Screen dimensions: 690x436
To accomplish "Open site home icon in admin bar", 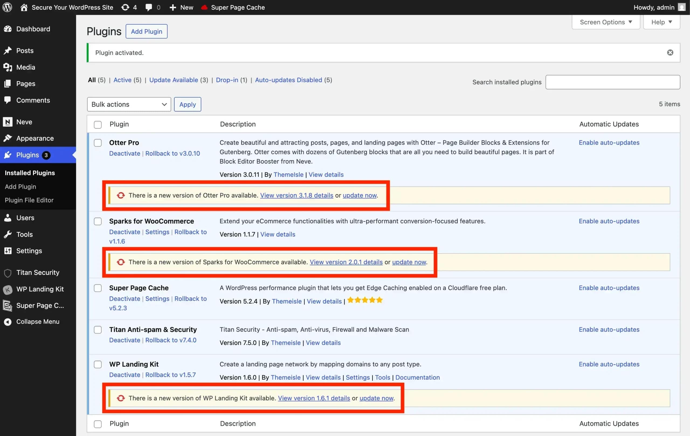I will point(24,7).
